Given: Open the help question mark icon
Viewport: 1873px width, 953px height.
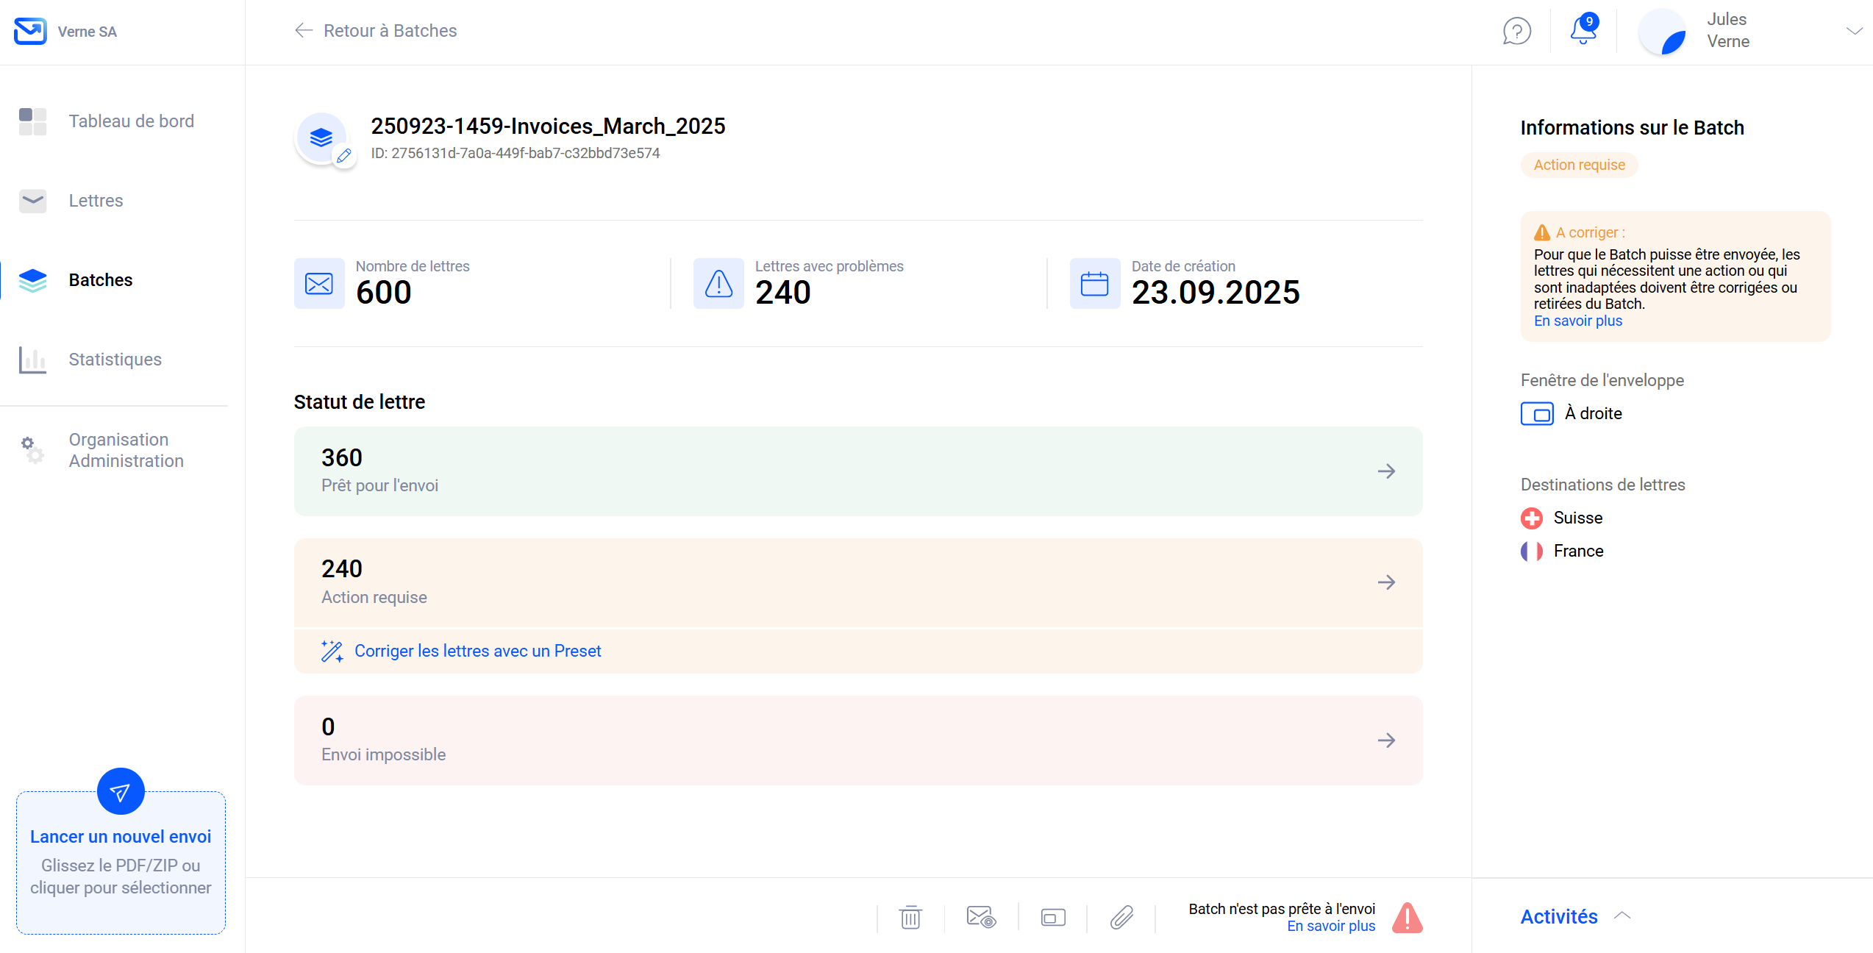Looking at the screenshot, I should coord(1516,31).
